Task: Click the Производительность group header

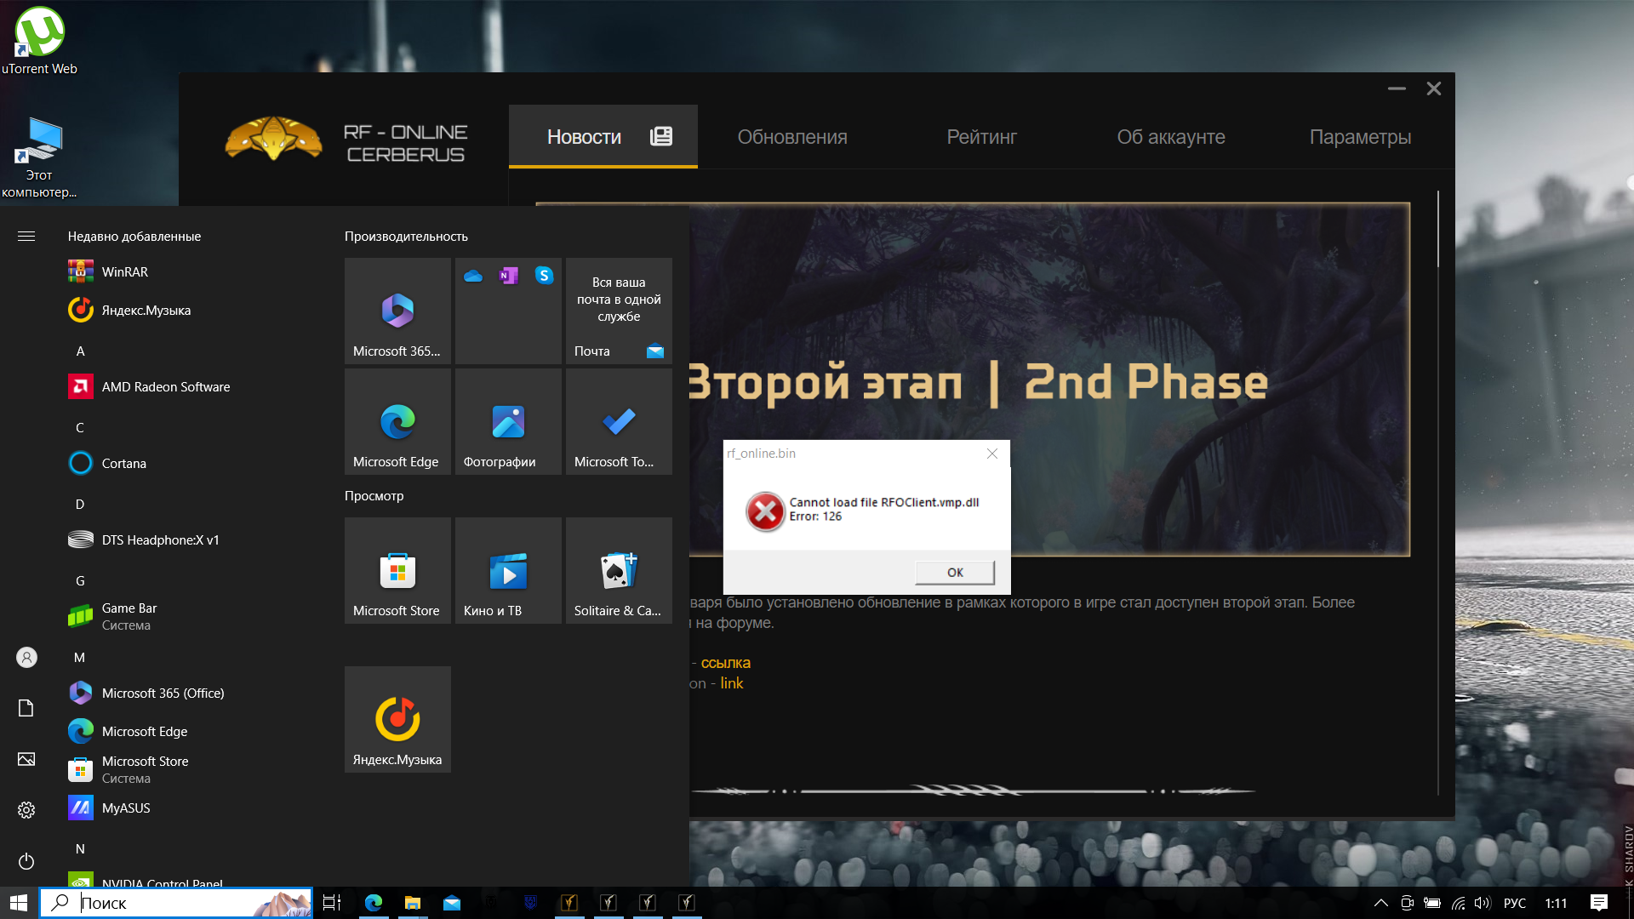Action: point(406,236)
